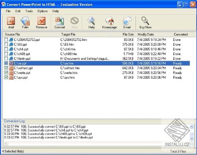
Task: Sort by the Source File column header
Action: click(x=31, y=35)
